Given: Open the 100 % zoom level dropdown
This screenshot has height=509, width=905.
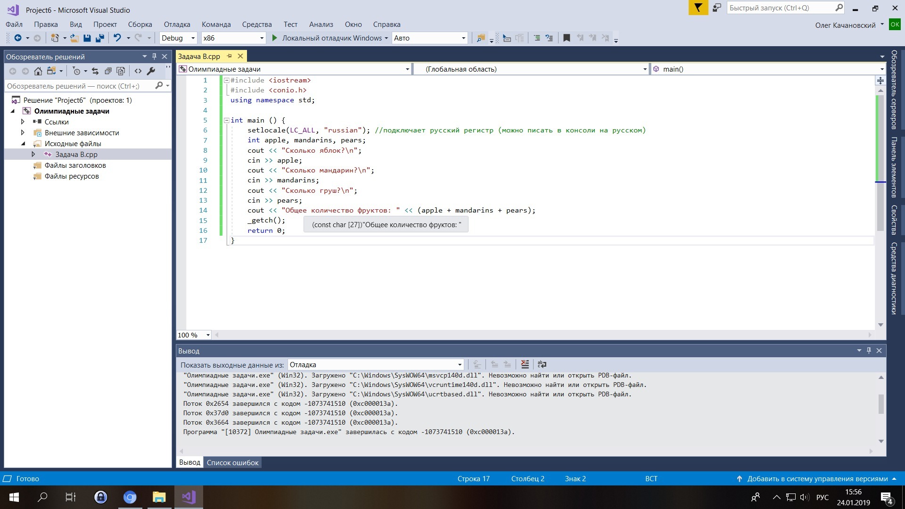Looking at the screenshot, I should click(208, 335).
